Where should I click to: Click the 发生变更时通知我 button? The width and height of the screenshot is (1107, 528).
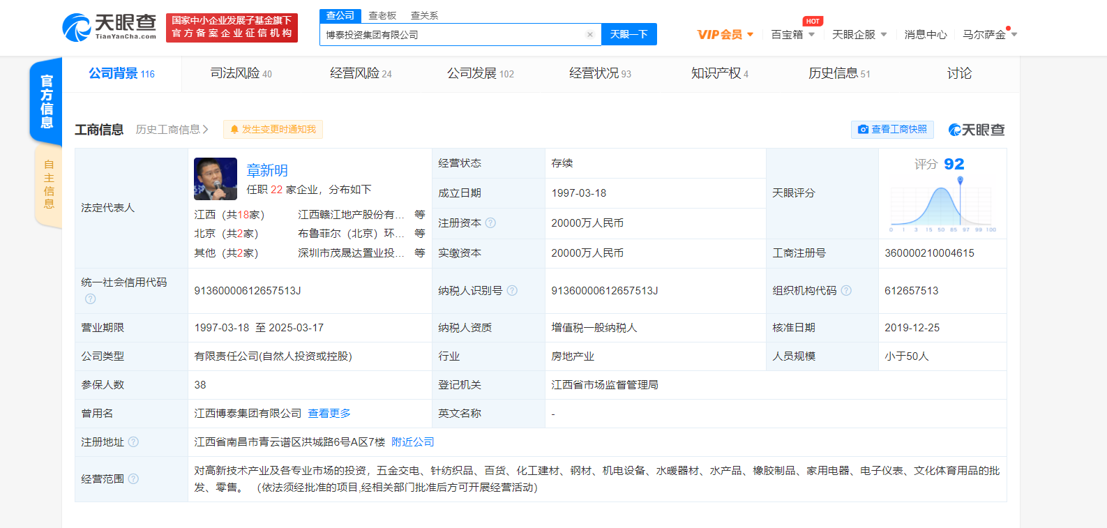273,130
